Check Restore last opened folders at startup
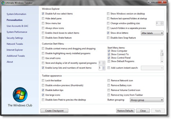Viewport: 171px width, 119px height. (x=108, y=18)
